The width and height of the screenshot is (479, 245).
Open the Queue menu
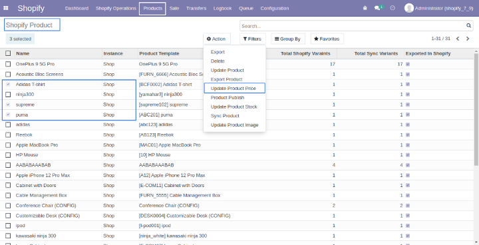click(246, 8)
